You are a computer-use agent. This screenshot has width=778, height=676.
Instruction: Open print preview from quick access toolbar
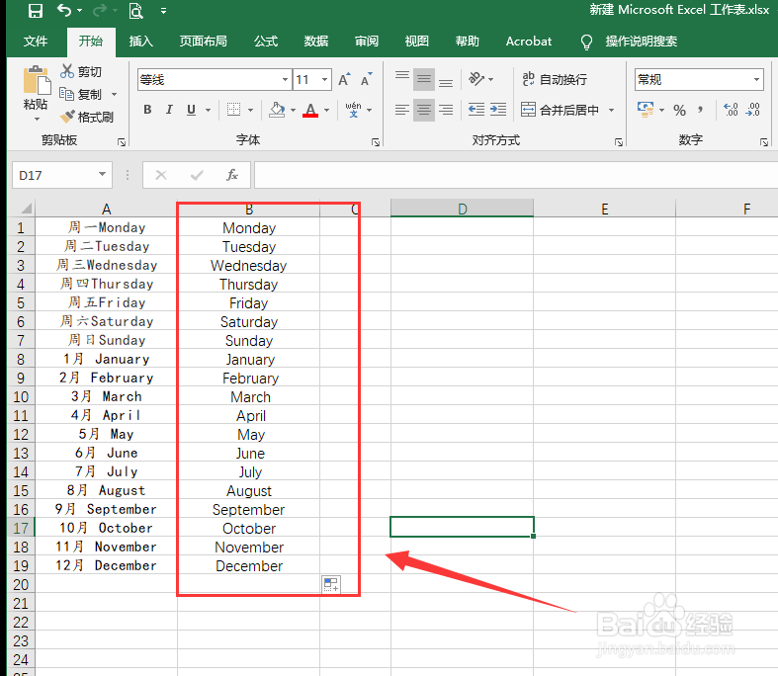coord(135,11)
